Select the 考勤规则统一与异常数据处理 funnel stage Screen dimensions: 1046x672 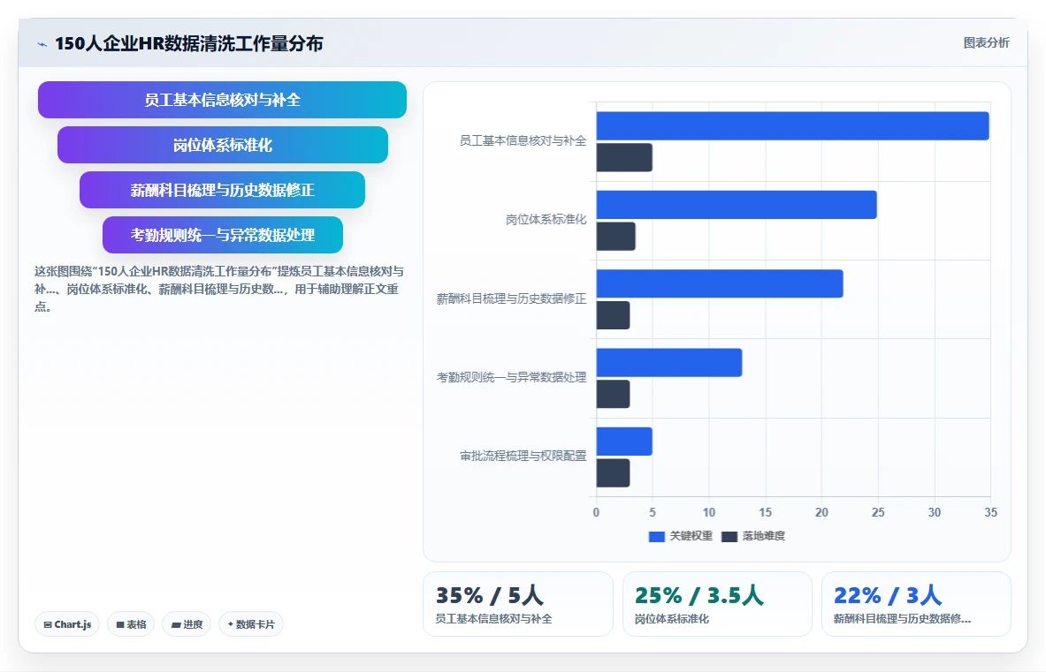click(223, 235)
